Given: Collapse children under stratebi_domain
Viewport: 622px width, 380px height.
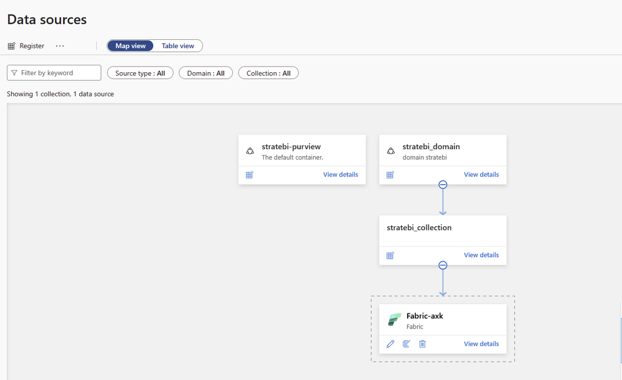Looking at the screenshot, I should [443, 185].
